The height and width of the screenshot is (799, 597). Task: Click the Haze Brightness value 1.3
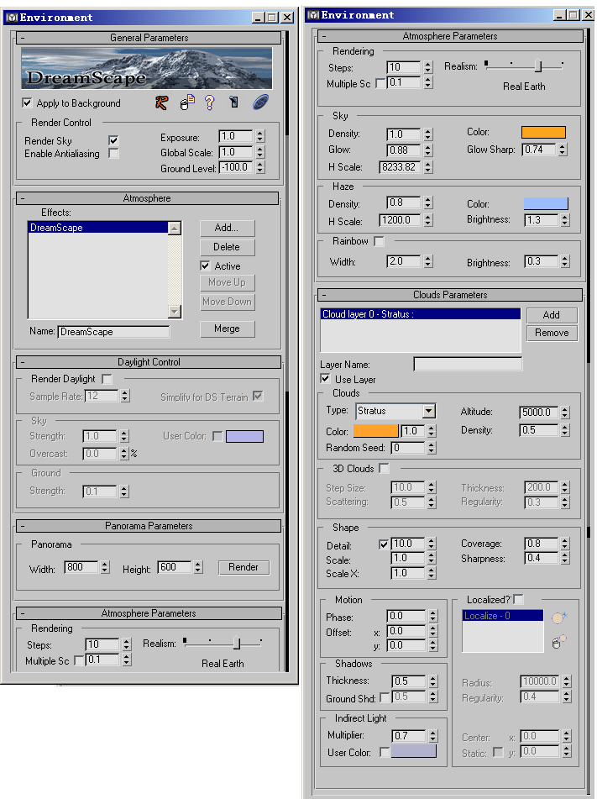click(x=541, y=219)
